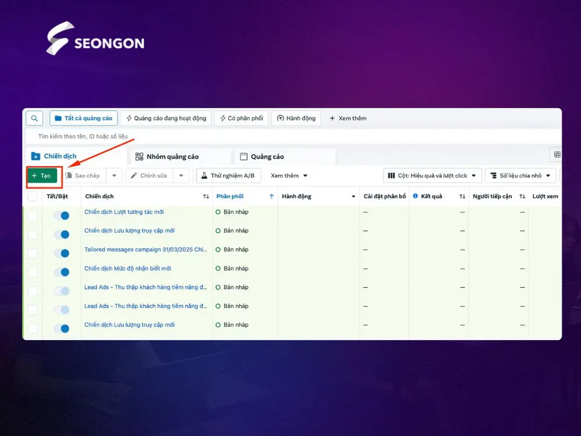The width and height of the screenshot is (581, 436).
Task: Open Tailored messages campaign 31/03/2025 link
Action: [145, 249]
